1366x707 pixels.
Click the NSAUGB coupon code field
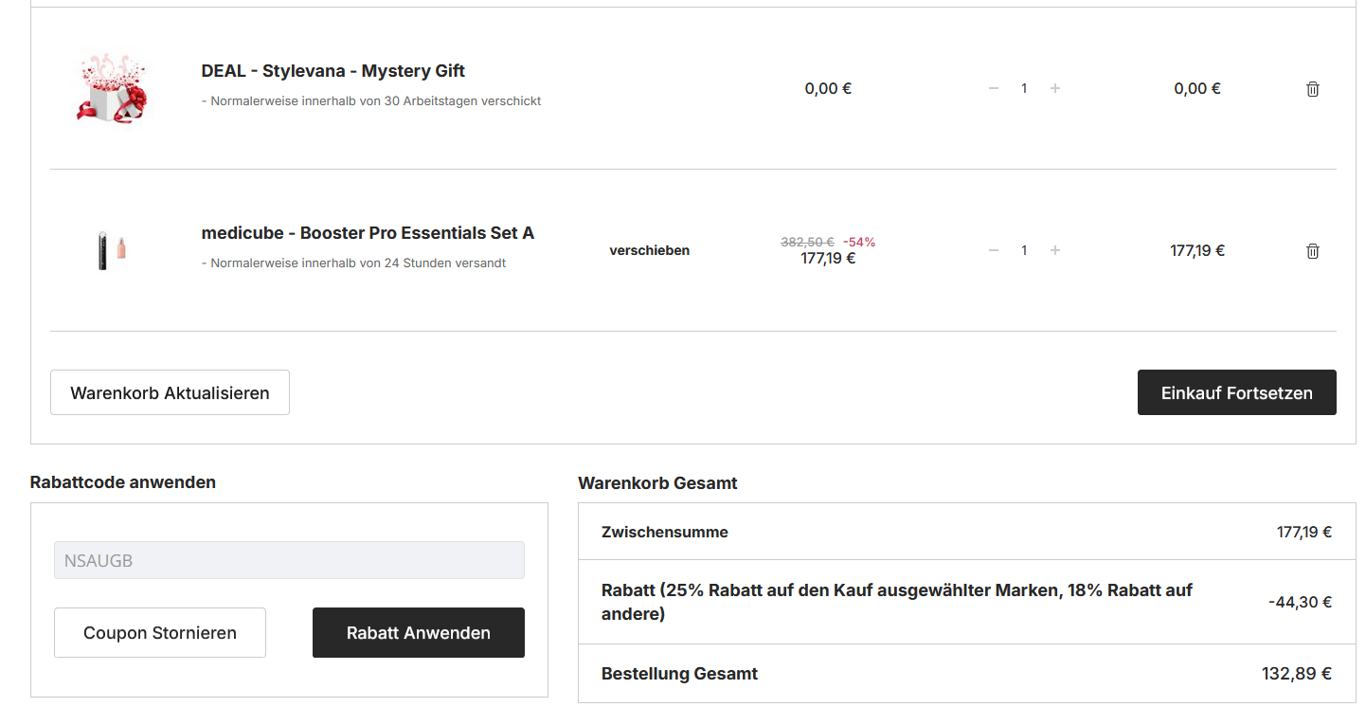click(x=289, y=560)
